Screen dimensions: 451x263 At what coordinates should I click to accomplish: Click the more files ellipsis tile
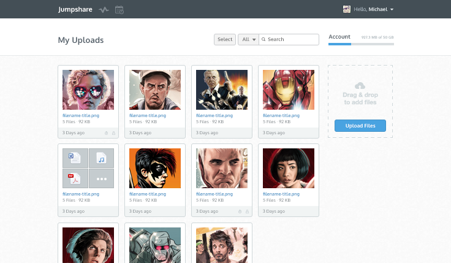(x=101, y=178)
